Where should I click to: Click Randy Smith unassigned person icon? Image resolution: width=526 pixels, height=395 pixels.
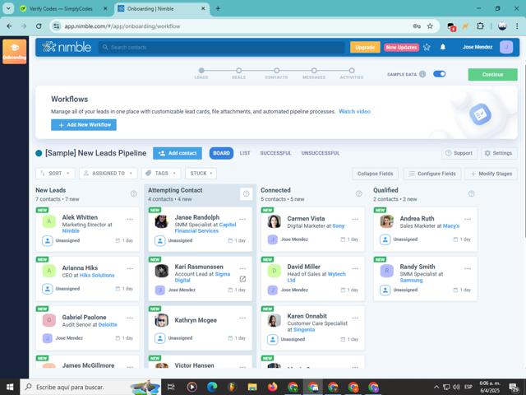385,290
